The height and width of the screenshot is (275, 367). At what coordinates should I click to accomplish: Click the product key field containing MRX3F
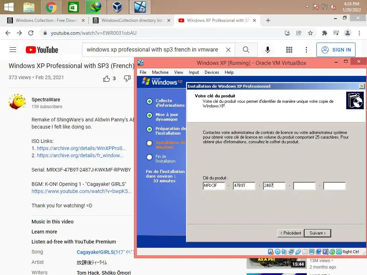coord(214,186)
